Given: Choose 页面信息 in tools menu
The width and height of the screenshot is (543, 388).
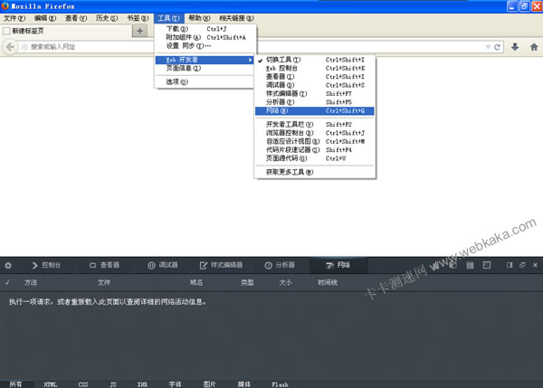Looking at the screenshot, I should pos(205,68).
